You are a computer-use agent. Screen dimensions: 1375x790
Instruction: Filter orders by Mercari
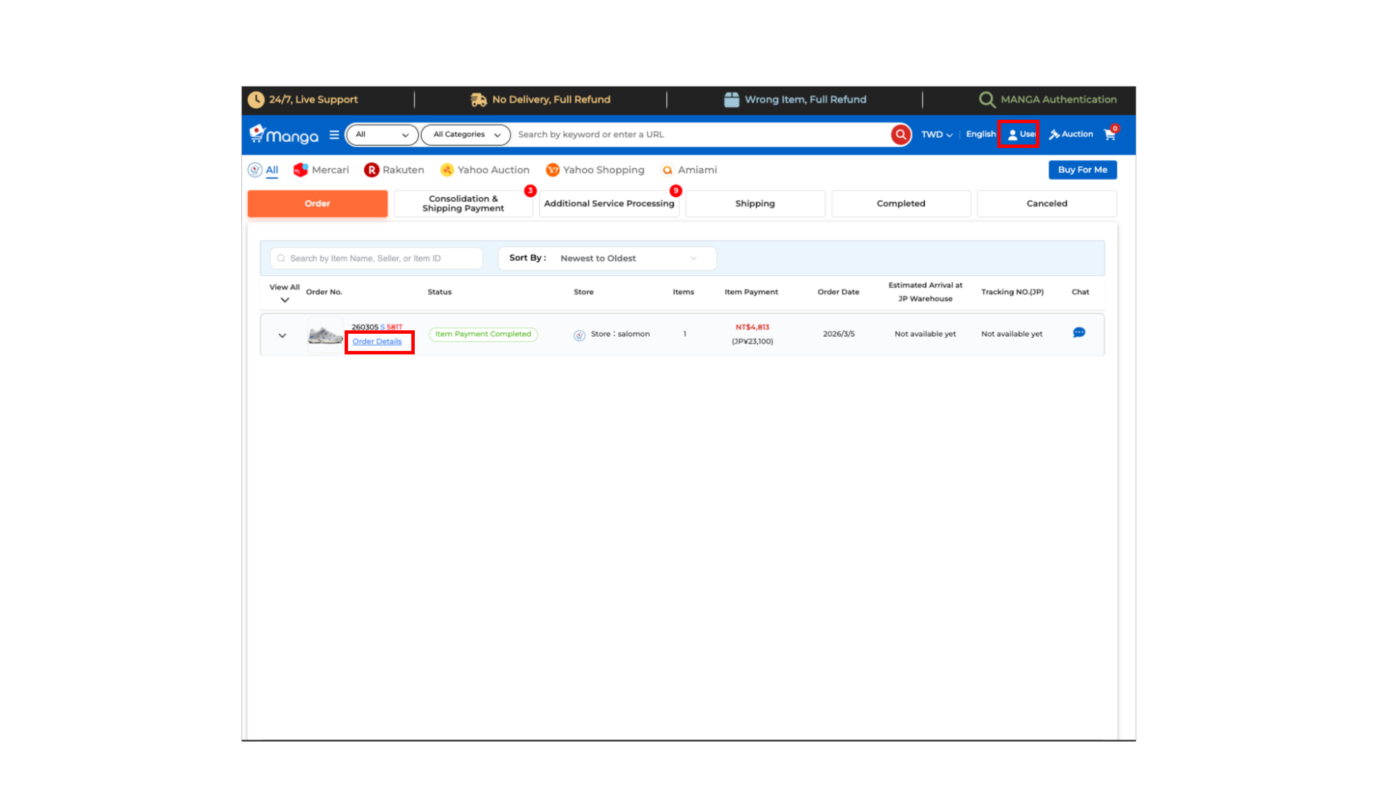point(321,170)
